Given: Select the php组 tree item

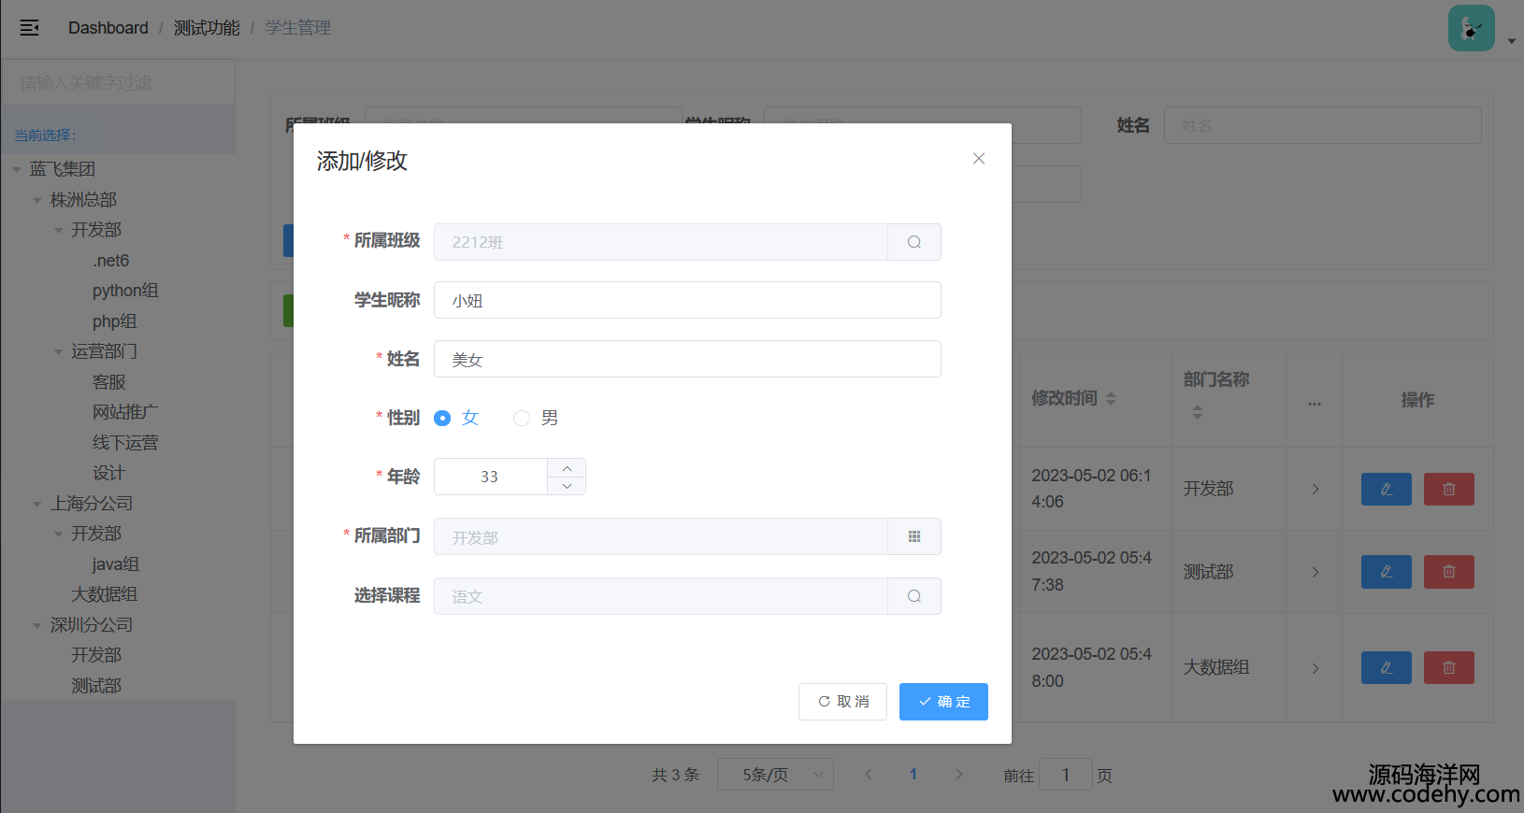Looking at the screenshot, I should click(x=114, y=321).
